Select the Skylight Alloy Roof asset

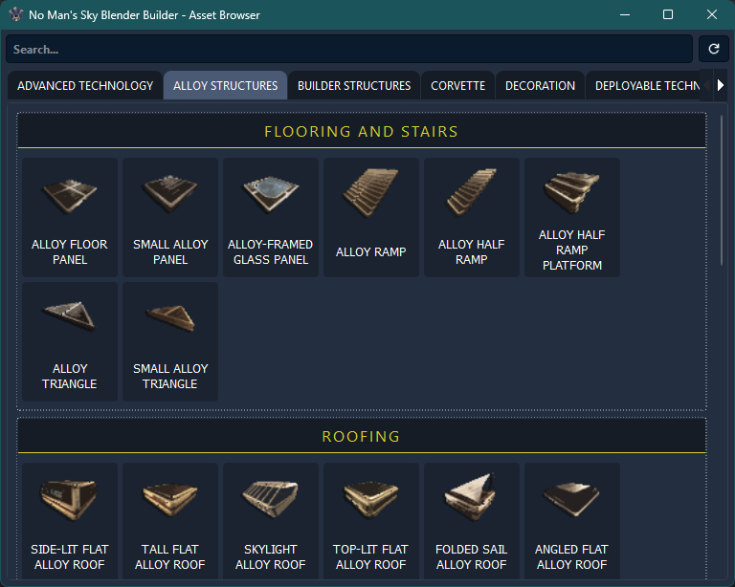pos(271,521)
